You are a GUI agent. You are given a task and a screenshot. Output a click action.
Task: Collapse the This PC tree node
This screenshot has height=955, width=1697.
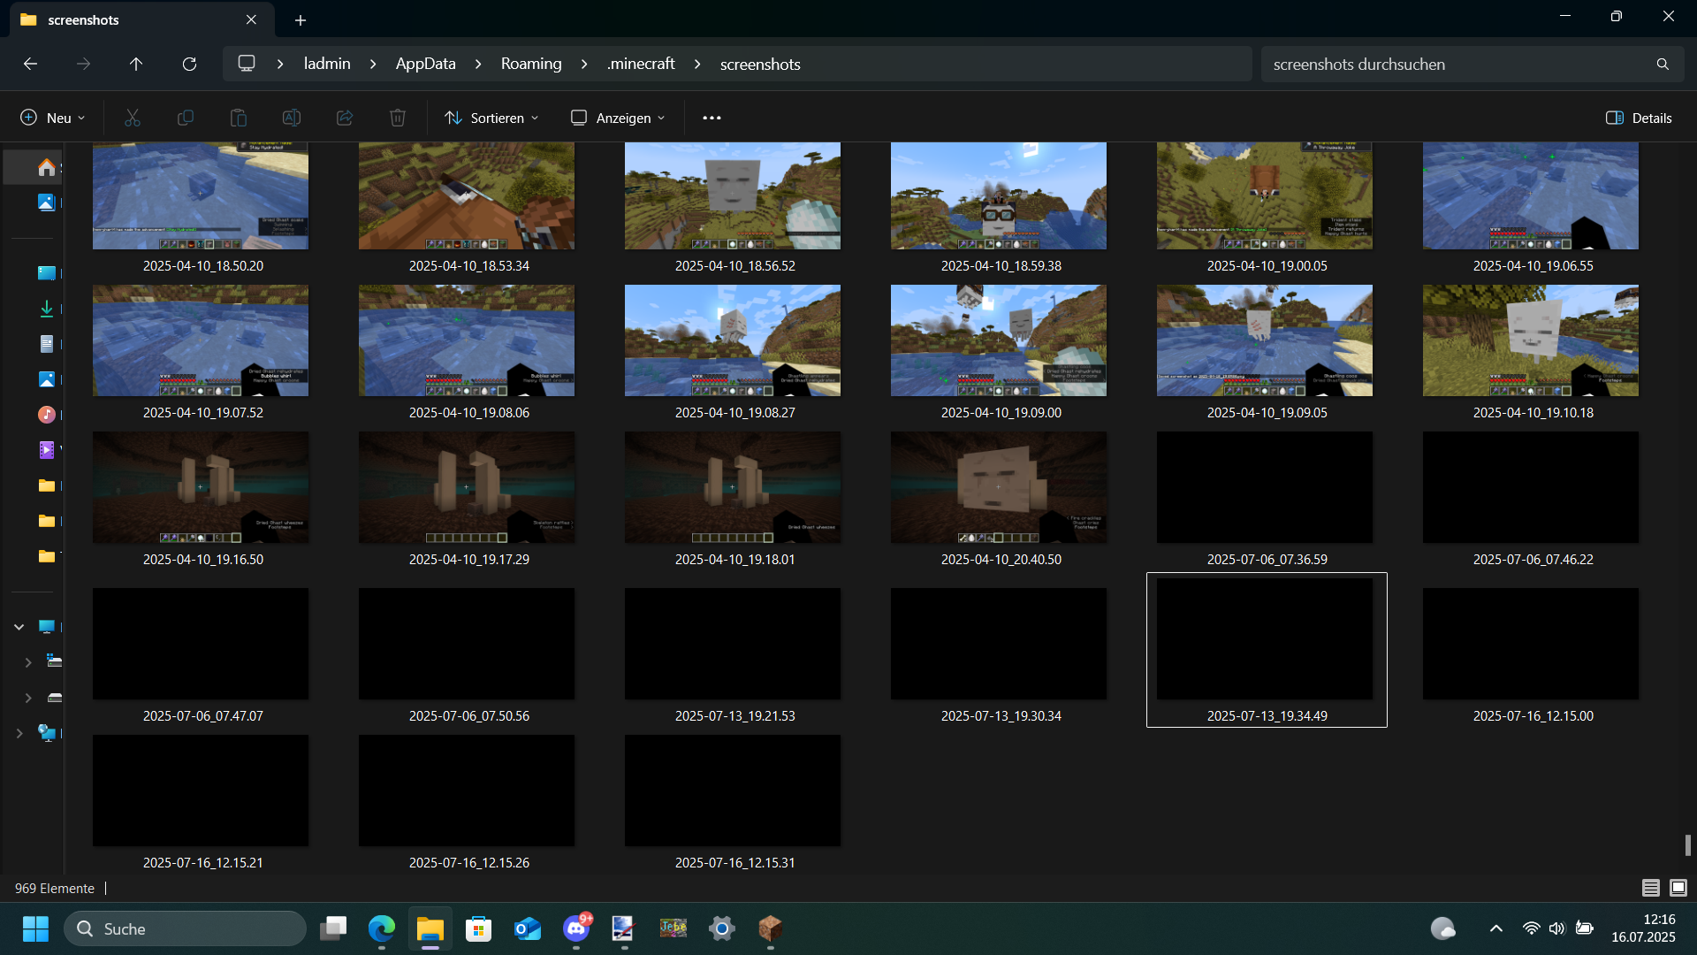coord(19,627)
